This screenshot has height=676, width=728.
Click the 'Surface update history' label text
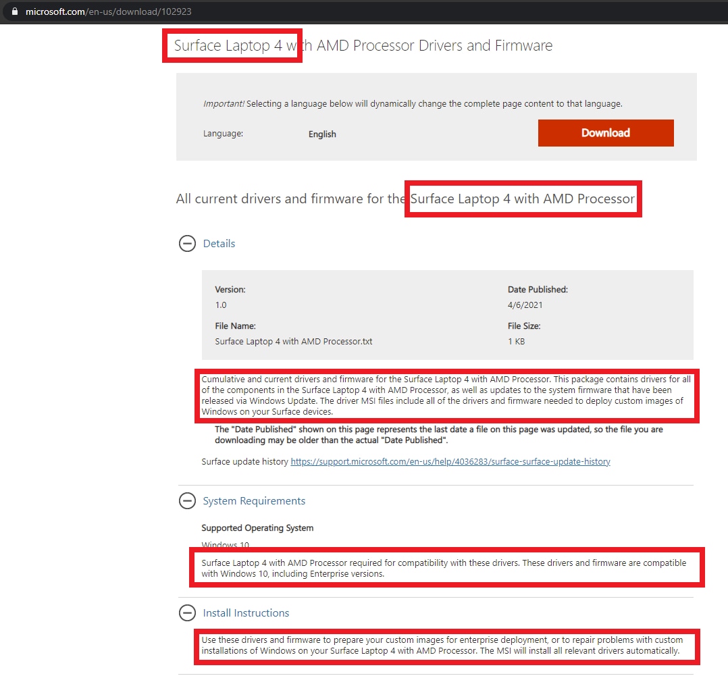point(244,461)
